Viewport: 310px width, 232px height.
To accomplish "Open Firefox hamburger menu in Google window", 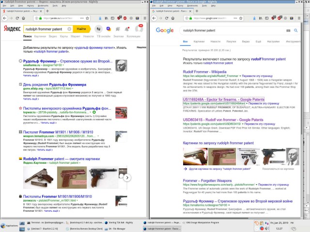I will pos(299,18).
